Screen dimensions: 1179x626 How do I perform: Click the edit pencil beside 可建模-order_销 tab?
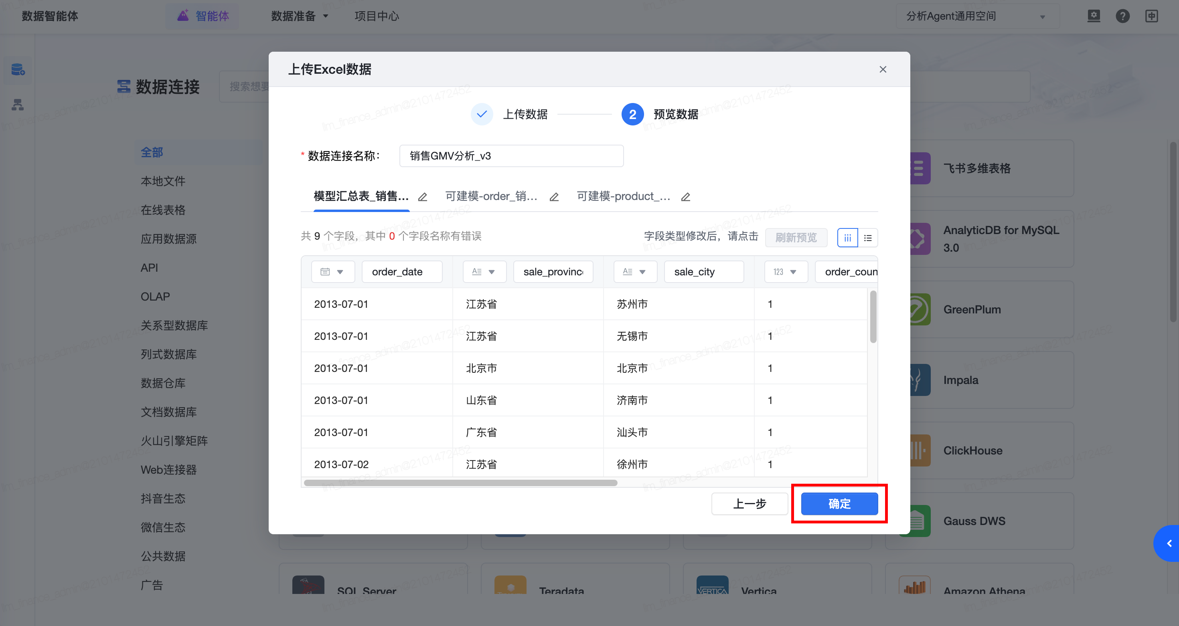pyautogui.click(x=554, y=197)
